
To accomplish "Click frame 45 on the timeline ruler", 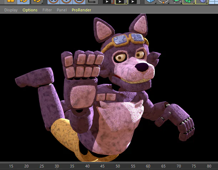I will pyautogui.click(x=102, y=166).
